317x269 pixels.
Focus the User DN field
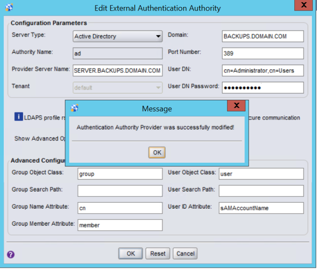tap(263, 70)
